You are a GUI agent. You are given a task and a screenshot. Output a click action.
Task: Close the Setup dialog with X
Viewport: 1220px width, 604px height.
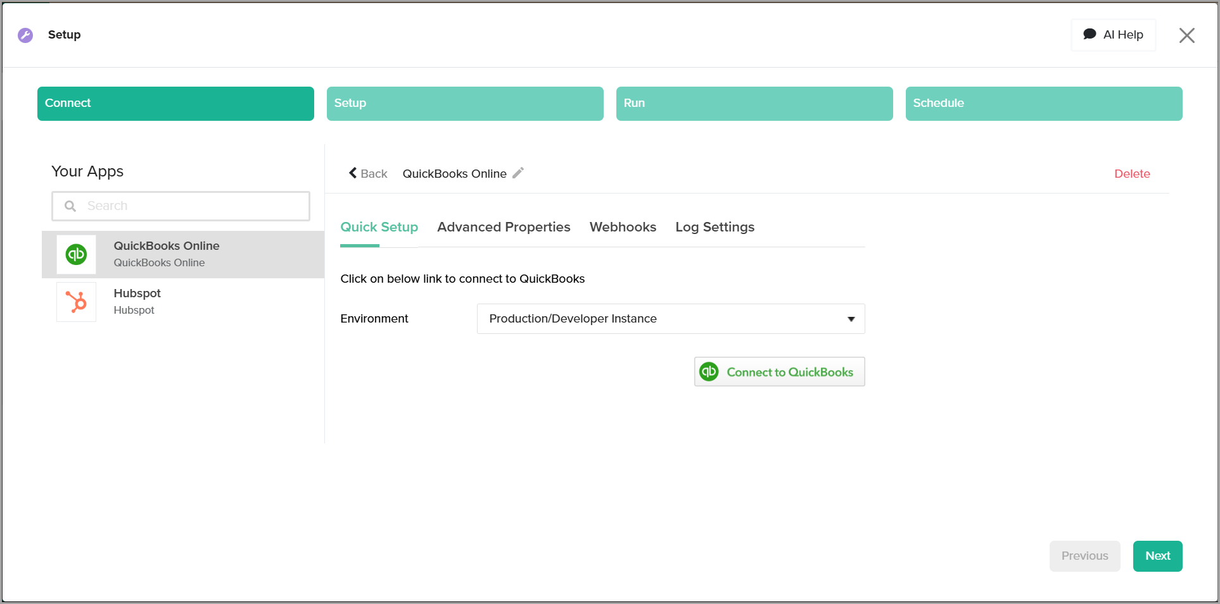click(x=1186, y=35)
